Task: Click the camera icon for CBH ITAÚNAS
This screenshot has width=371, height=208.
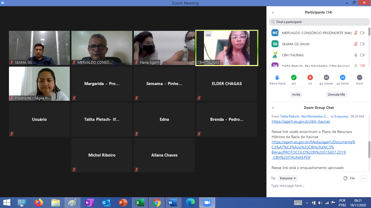Action: (362, 55)
